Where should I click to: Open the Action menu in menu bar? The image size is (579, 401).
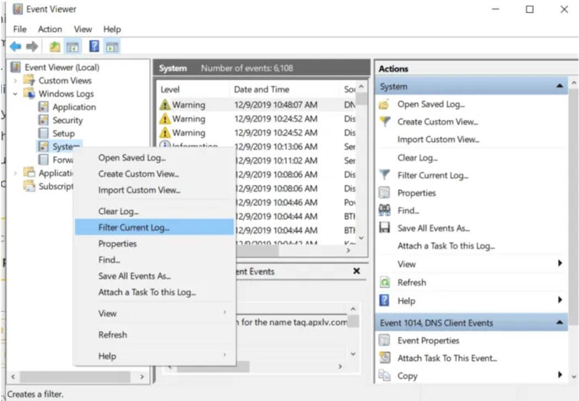[50, 29]
